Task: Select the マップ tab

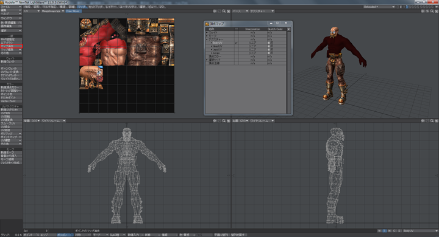Action: coord(82,7)
